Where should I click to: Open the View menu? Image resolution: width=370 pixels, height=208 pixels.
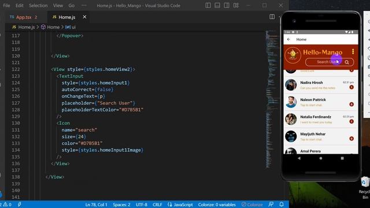[x=58, y=5]
